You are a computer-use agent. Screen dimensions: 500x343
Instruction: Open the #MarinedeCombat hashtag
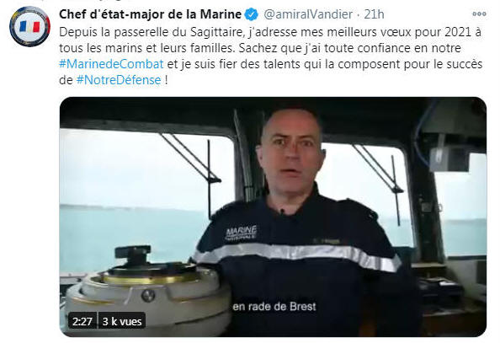(x=111, y=64)
